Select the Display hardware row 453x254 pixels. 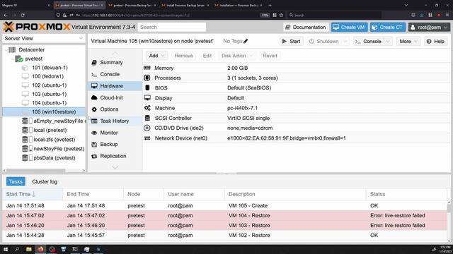pos(297,98)
